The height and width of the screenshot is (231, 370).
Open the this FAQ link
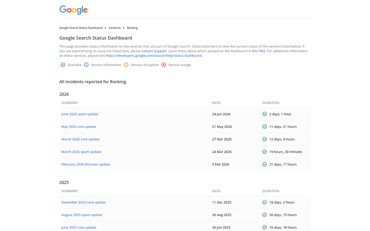click(258, 51)
